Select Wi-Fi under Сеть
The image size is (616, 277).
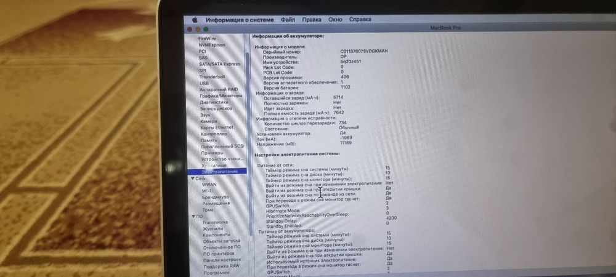tap(208, 191)
